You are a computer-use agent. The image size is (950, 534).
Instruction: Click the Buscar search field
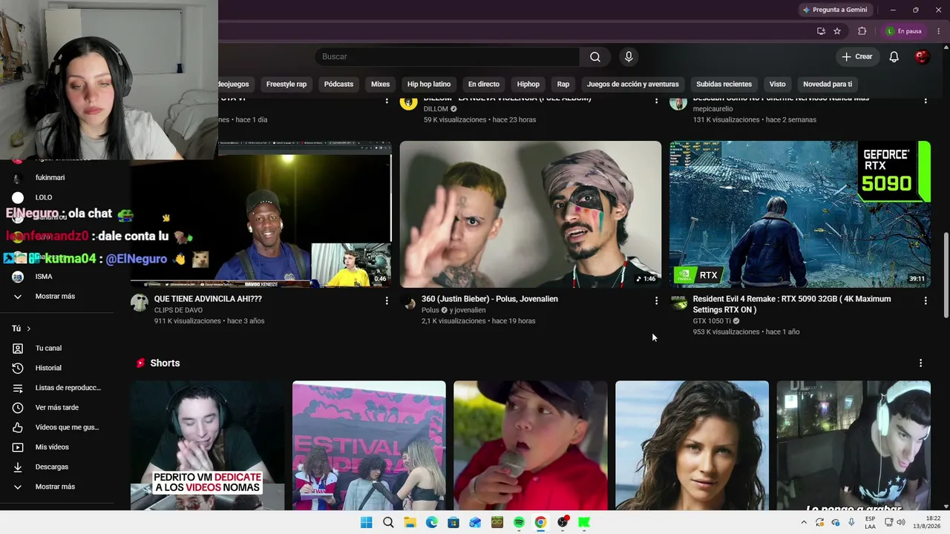click(447, 57)
